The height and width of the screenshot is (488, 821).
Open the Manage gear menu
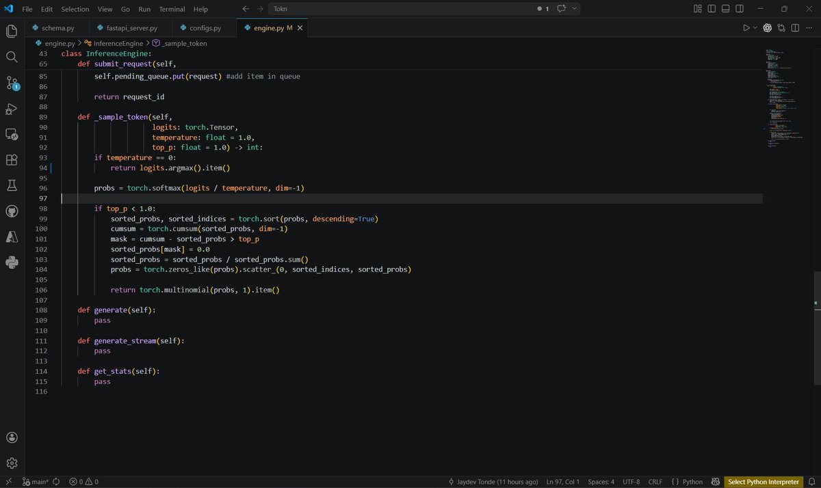[12, 463]
